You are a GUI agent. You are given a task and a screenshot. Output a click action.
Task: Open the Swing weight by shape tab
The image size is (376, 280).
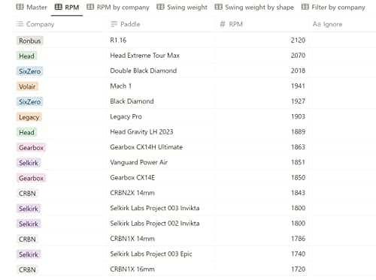[x=254, y=8]
